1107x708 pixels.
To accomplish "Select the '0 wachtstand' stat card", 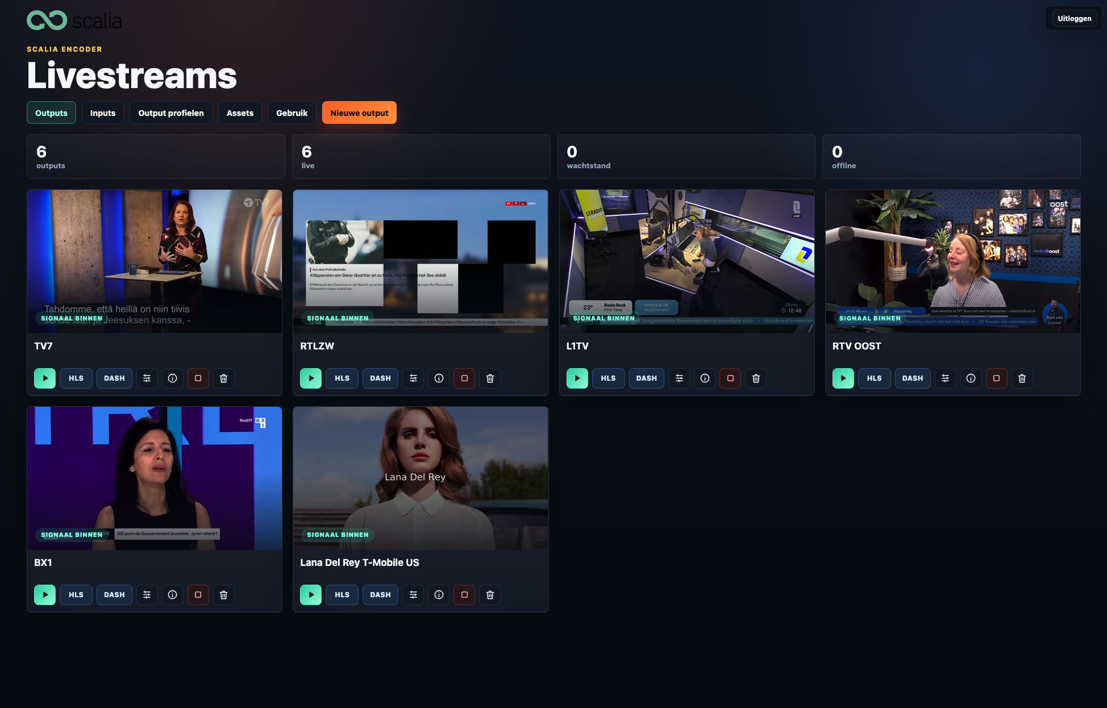I will pyautogui.click(x=686, y=157).
